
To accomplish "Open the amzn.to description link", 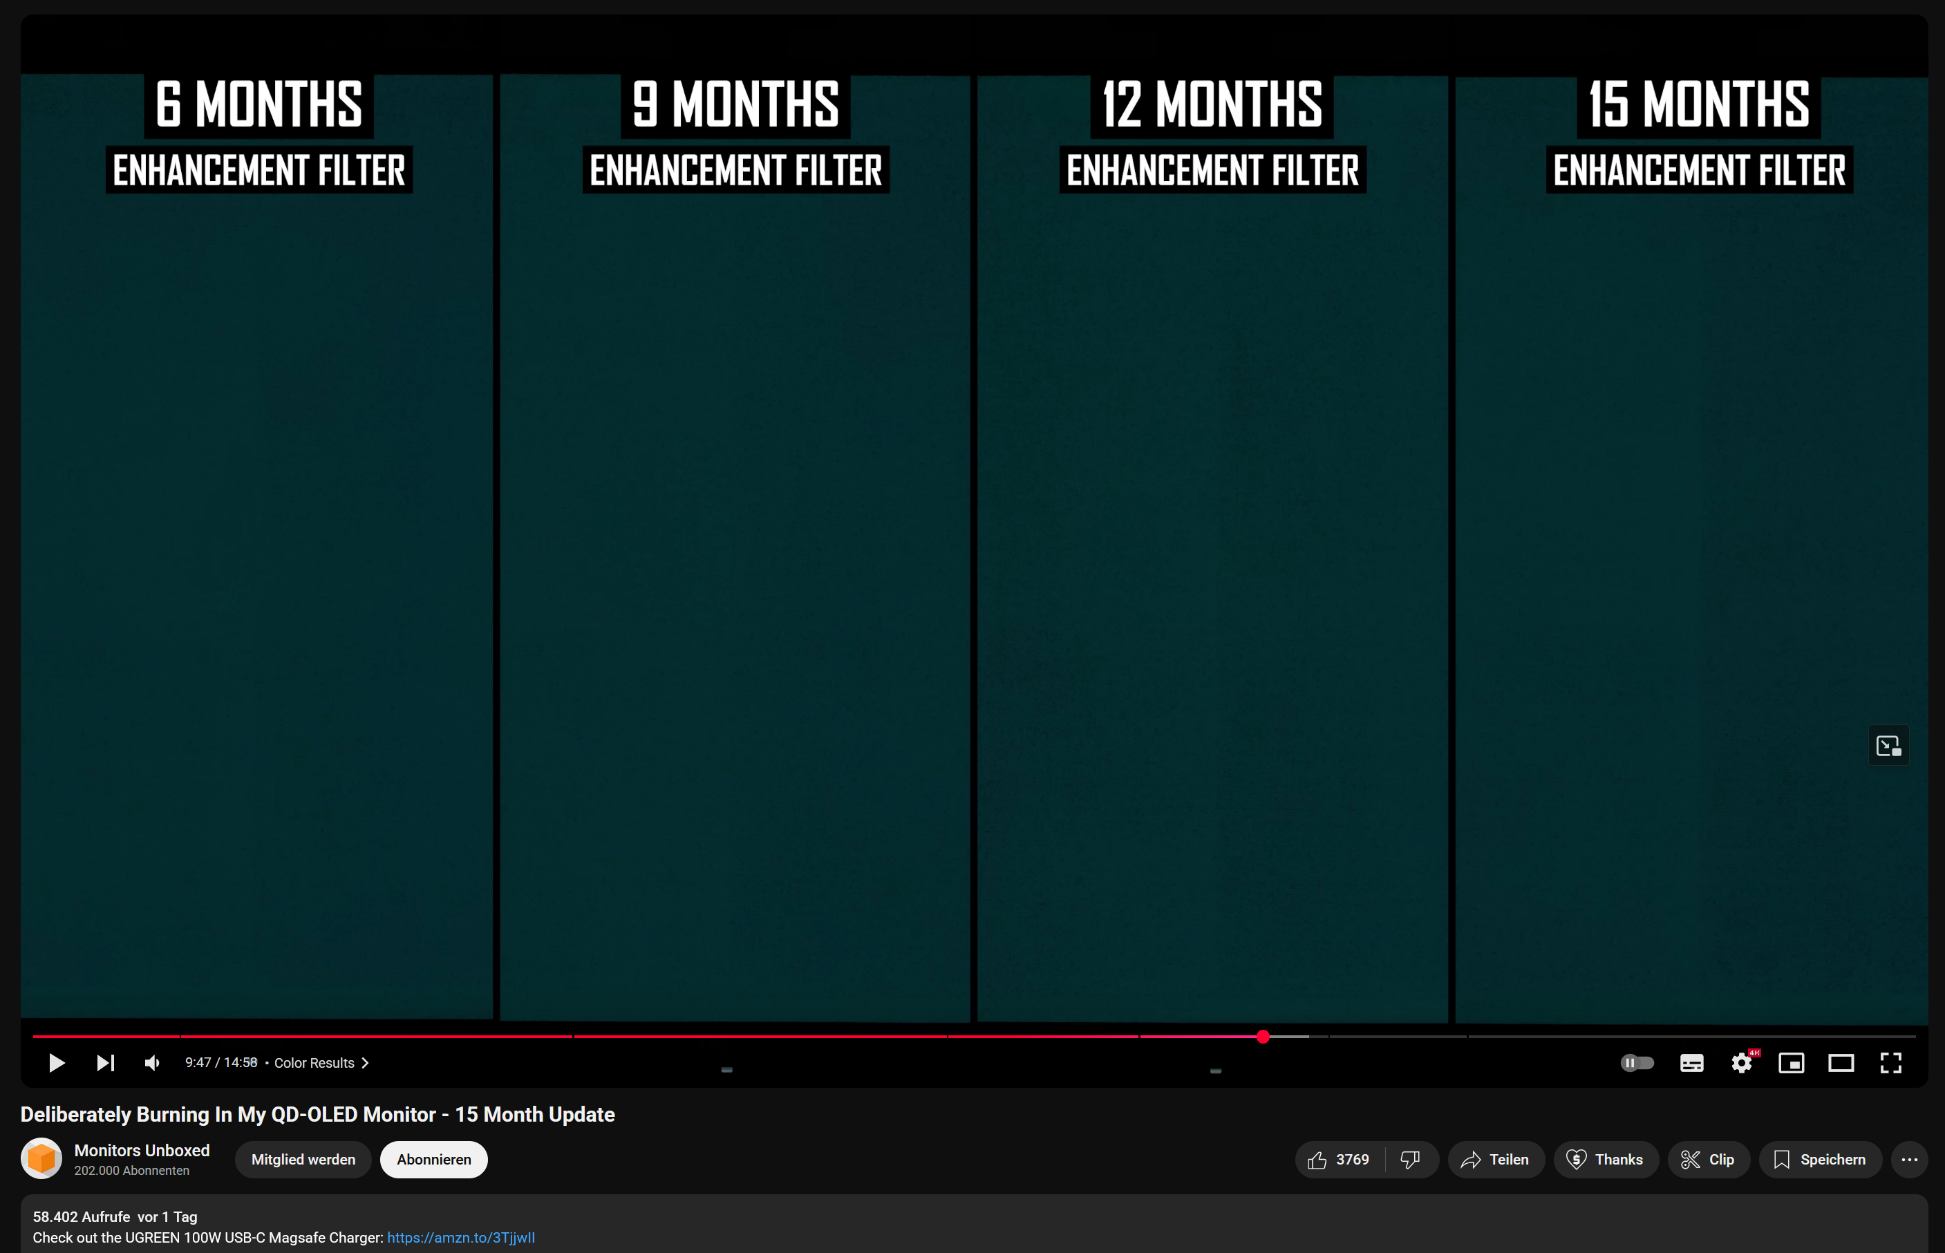I will coord(460,1238).
